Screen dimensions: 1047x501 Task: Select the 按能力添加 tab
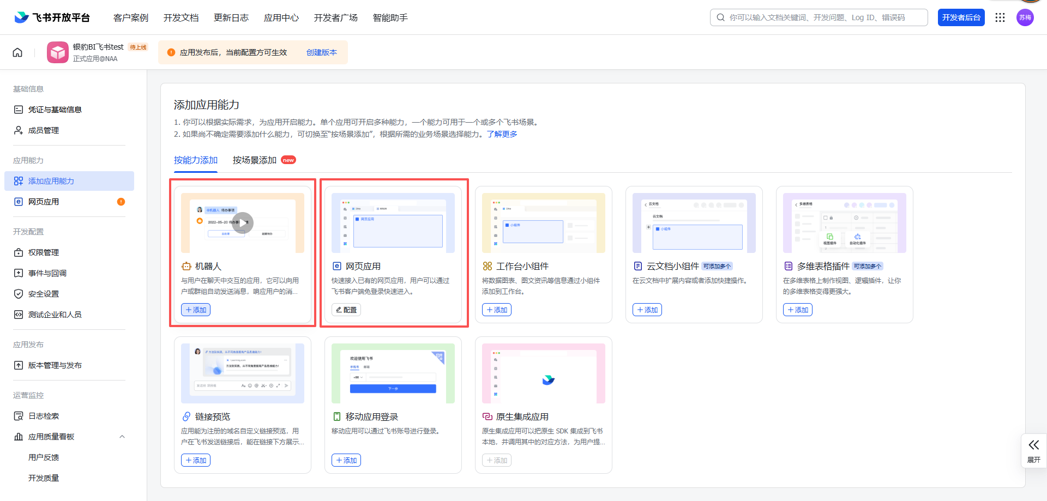point(196,160)
